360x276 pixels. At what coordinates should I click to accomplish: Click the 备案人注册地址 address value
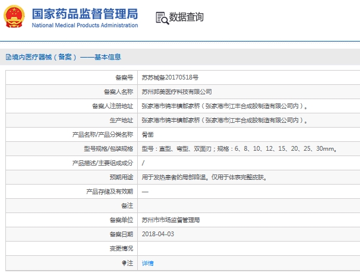click(225, 106)
